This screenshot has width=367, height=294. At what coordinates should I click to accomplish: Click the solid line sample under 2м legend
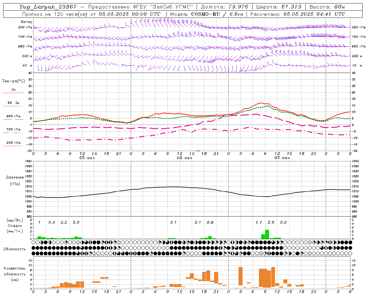pos(13,93)
